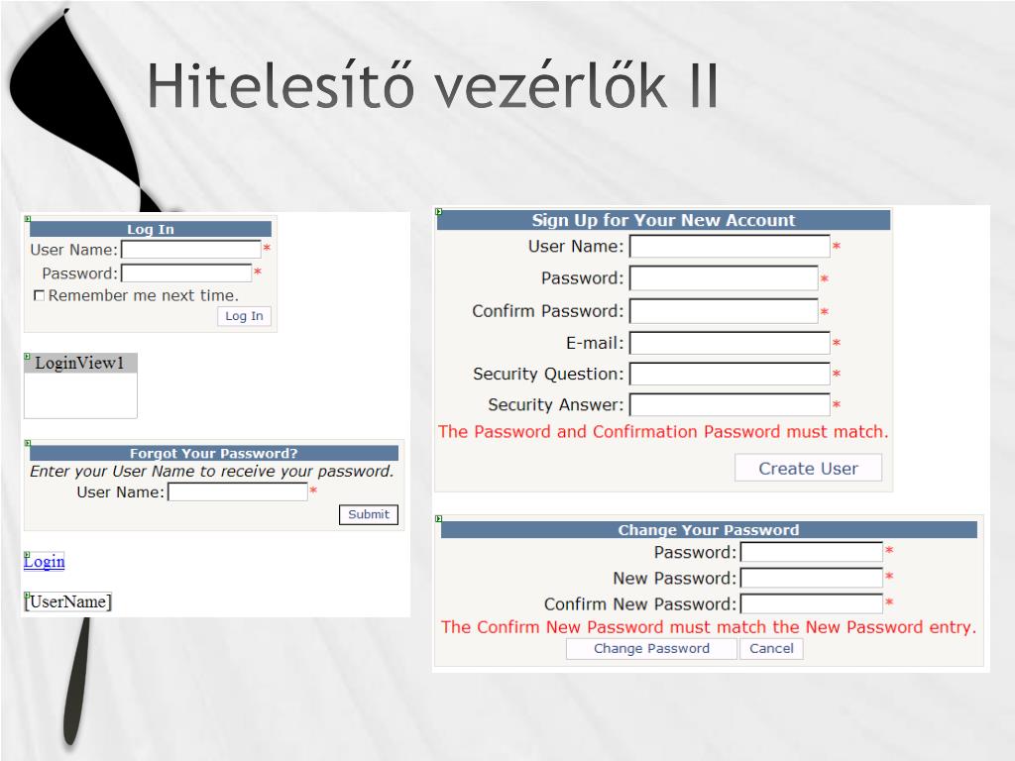Select the [UserName] placeholder control
This screenshot has height=761, width=1015.
click(68, 601)
